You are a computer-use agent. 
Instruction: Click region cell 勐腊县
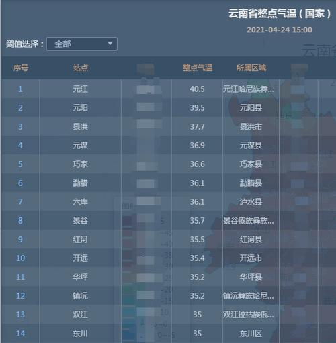251,183
